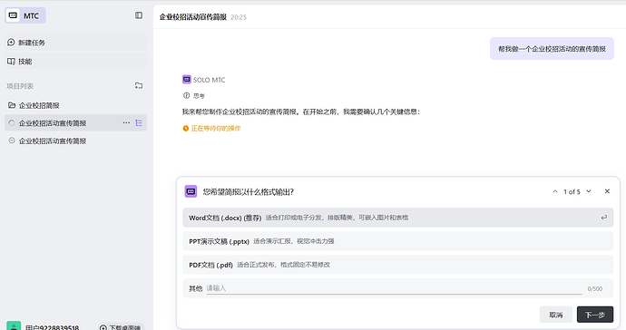
Task: Start a new task (新建任务)
Action: click(x=75, y=43)
